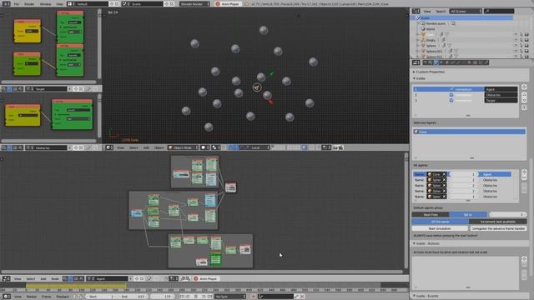
Task: Click the Start simulation button
Action: pyautogui.click(x=440, y=228)
